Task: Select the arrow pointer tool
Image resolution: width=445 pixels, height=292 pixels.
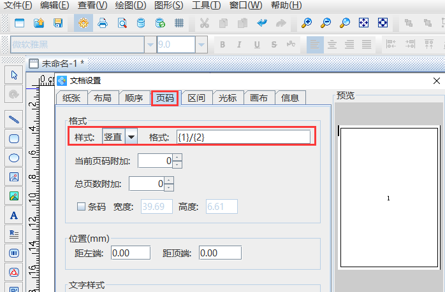Action: click(14, 75)
